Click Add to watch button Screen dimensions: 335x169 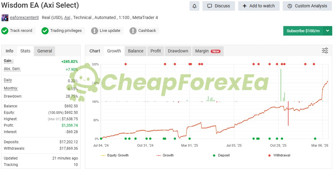259,6
